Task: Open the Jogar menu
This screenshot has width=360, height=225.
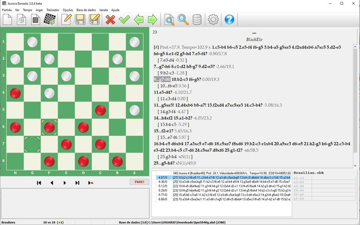Action: click(x=39, y=10)
